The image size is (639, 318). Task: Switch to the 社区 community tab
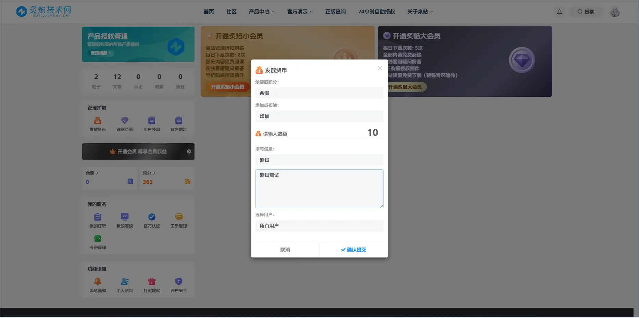[x=231, y=11]
